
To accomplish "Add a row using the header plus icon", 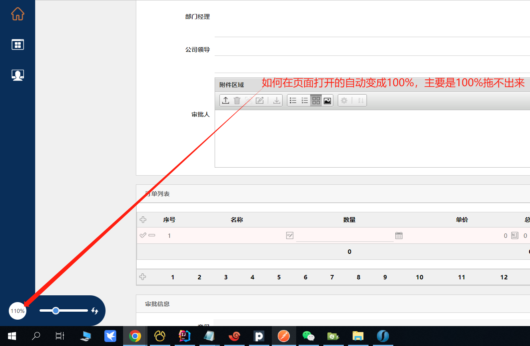I will (143, 219).
